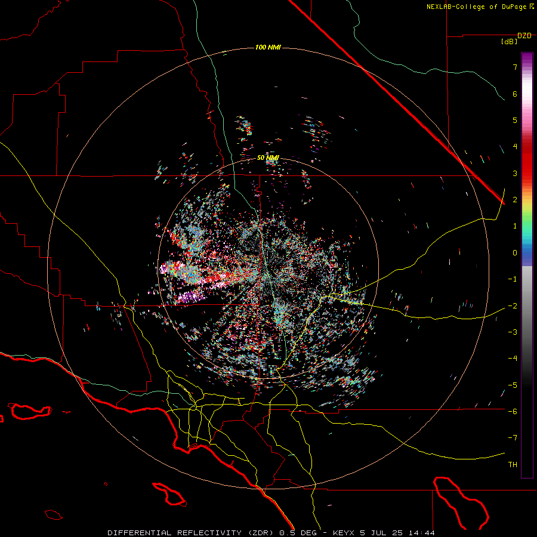The image size is (537, 537).
Task: Click the 4 value on color scale
Action: click(x=515, y=147)
